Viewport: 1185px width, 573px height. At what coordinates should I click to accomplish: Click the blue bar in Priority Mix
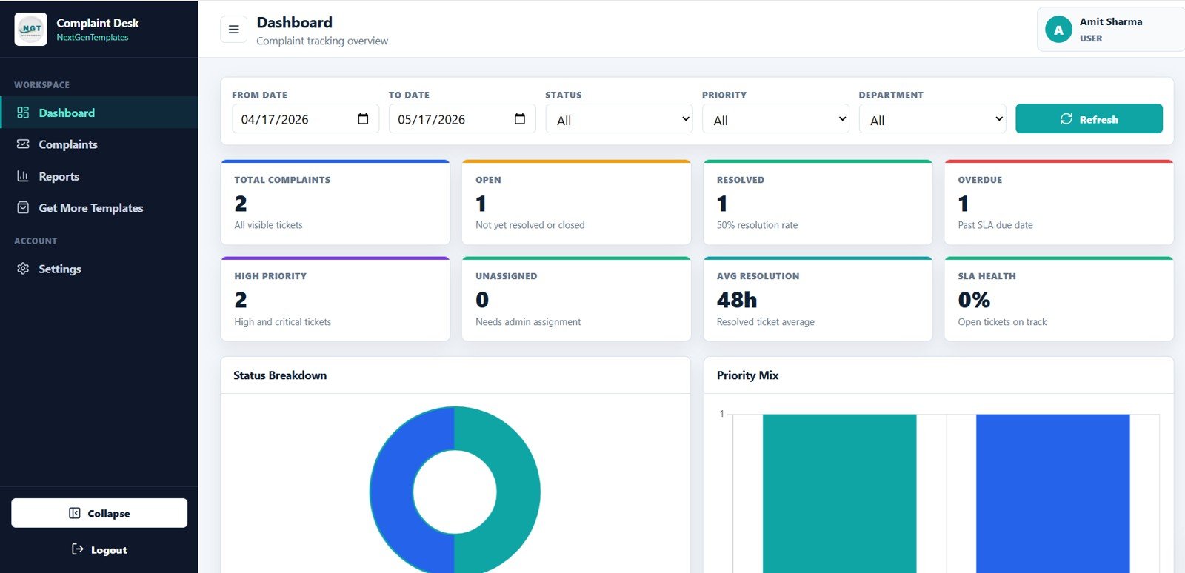click(x=1053, y=494)
